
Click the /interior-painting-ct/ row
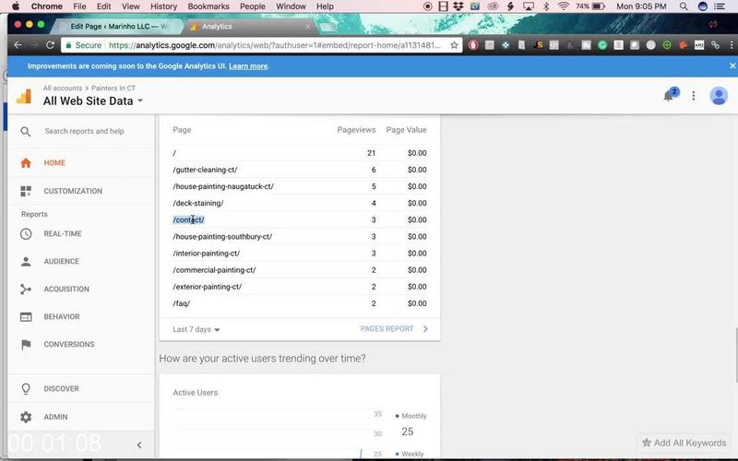299,253
